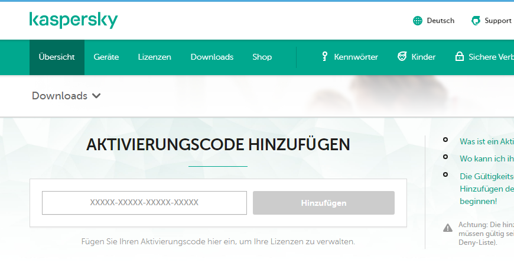The image size is (514, 275).
Task: Click the 'Fügen Sie Ihren Aktivierungscode hier ein' hint
Action: tap(218, 242)
